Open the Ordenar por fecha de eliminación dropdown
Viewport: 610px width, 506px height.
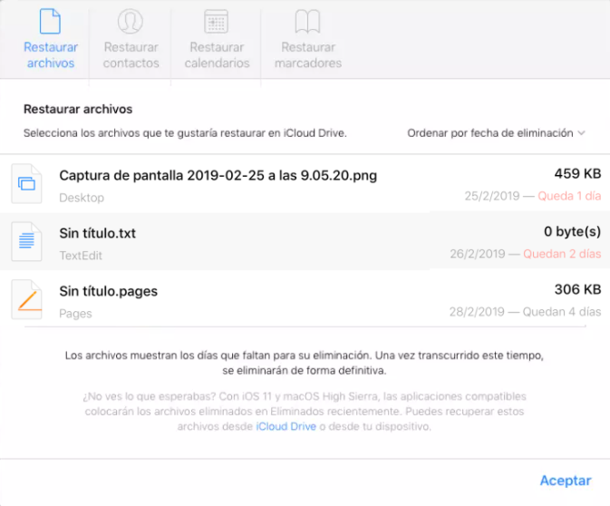(x=489, y=132)
